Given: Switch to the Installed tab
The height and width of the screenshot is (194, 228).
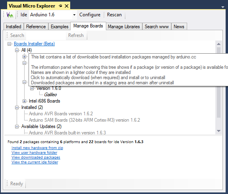Looking at the screenshot, I should [13, 27].
